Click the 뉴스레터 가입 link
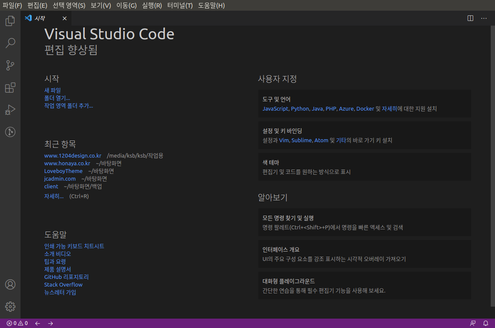The height and width of the screenshot is (328, 495). coord(60,293)
